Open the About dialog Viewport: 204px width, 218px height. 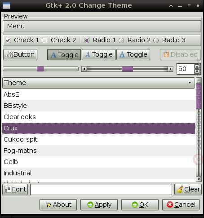[58, 205]
